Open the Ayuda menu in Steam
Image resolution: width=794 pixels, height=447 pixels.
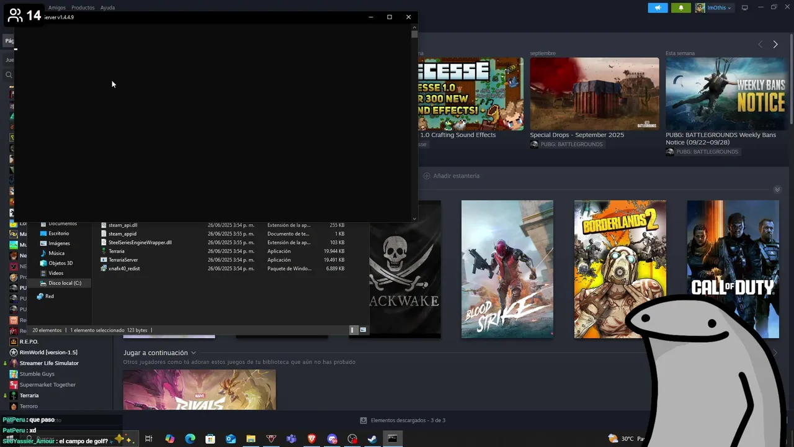[x=107, y=7]
